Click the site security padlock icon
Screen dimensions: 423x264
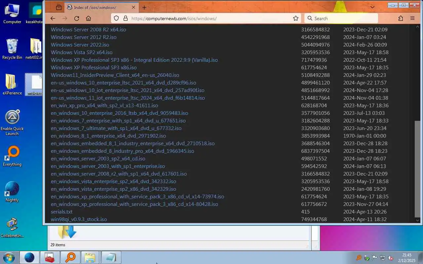pos(125,18)
